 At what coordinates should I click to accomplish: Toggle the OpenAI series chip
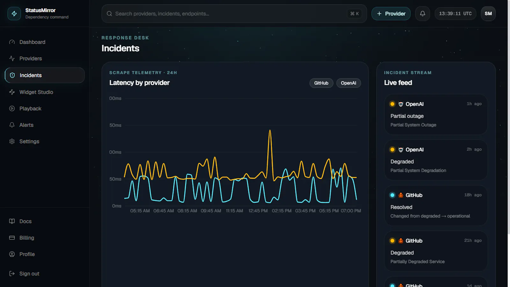click(348, 83)
